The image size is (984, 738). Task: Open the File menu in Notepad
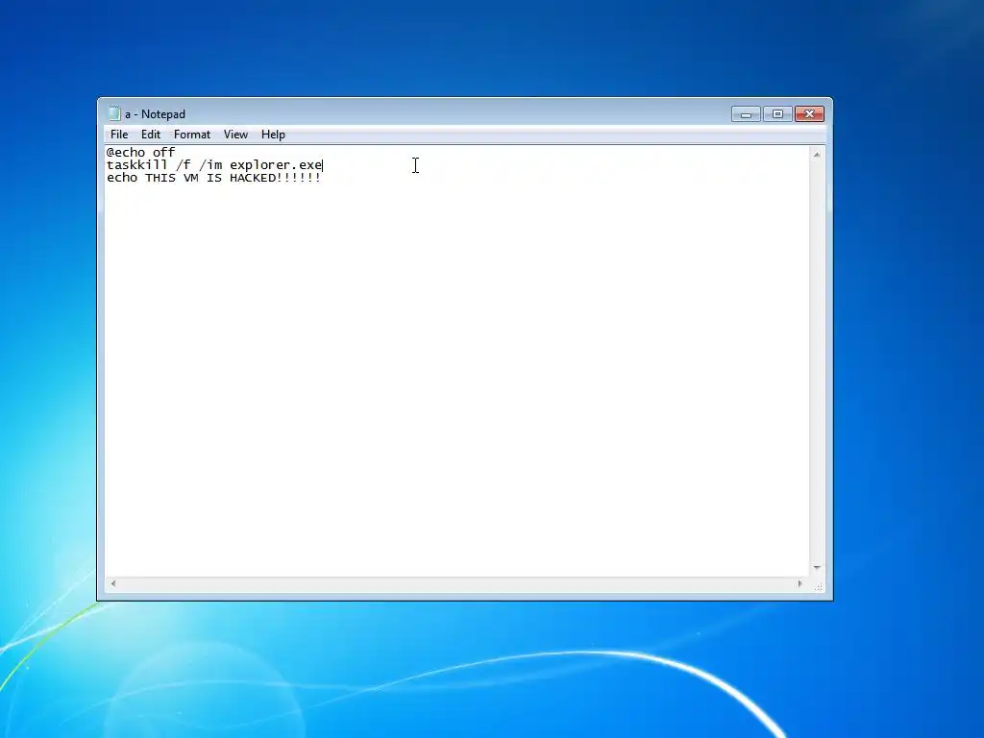pyautogui.click(x=118, y=135)
